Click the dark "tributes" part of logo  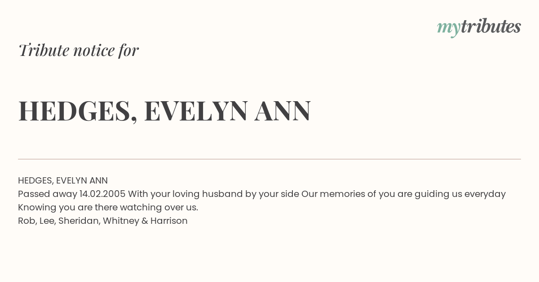click(490, 26)
